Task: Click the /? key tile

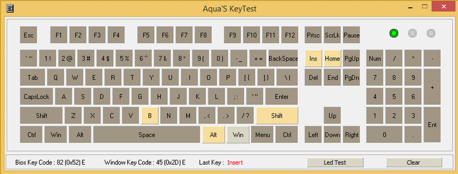Action: point(245,116)
